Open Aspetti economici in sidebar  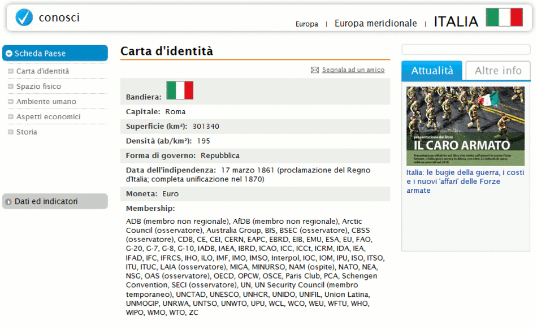tap(48, 117)
